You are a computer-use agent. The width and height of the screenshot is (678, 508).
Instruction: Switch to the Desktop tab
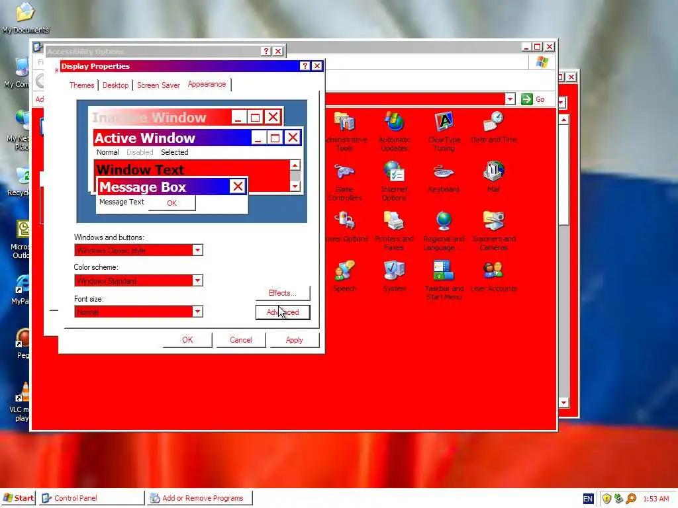(x=115, y=85)
